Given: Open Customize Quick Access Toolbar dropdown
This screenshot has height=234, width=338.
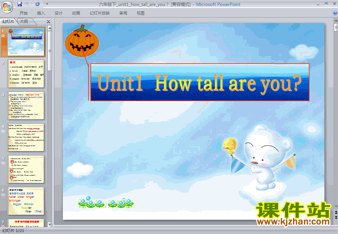Looking at the screenshot, I should pos(47,4).
